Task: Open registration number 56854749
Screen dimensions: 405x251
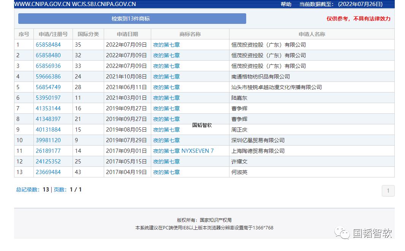Action: click(x=48, y=87)
